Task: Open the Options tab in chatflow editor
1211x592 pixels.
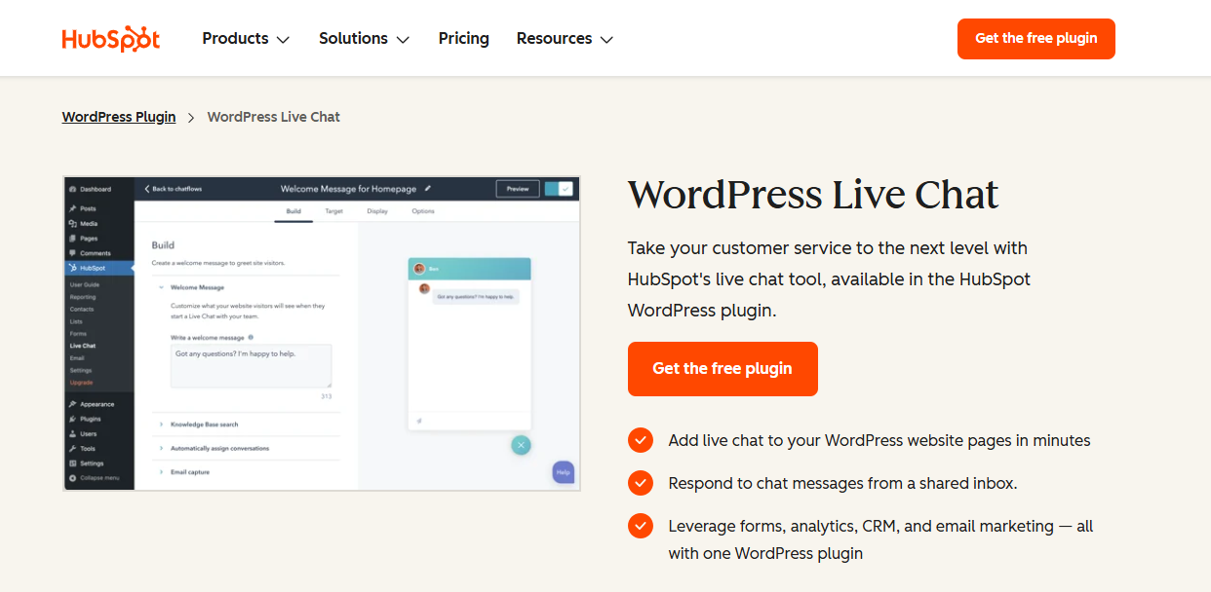Action: pos(423,211)
